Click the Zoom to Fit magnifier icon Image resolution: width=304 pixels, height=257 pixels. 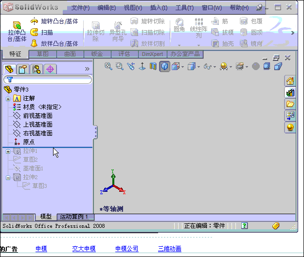tap(108, 66)
